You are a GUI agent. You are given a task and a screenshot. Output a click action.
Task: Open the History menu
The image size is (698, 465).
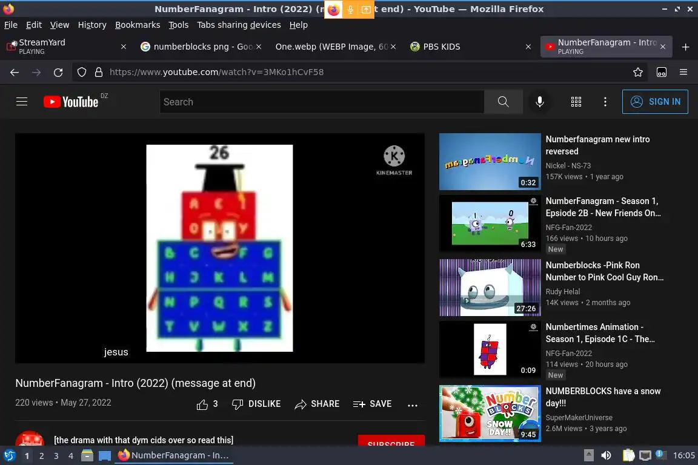(92, 25)
